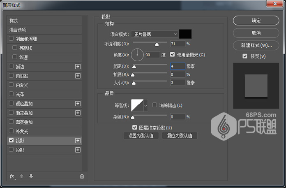The width and height of the screenshot is (286, 188).
Task: Check the 颜色叠加 checkbox
Action: [x=11, y=103]
